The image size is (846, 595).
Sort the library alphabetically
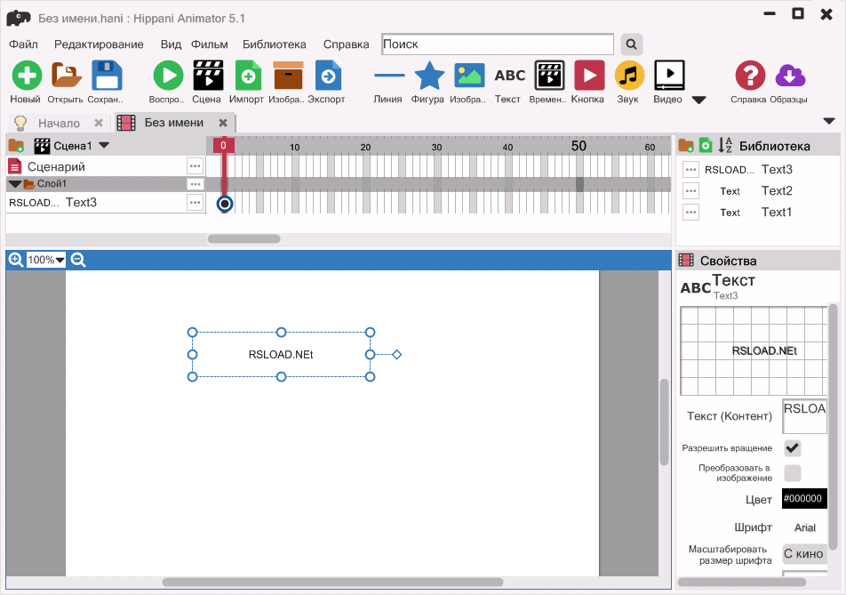[x=725, y=145]
